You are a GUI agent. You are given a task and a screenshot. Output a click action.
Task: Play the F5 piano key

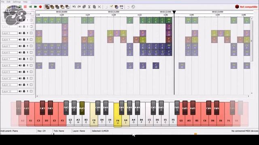pyautogui.click(x=173, y=121)
